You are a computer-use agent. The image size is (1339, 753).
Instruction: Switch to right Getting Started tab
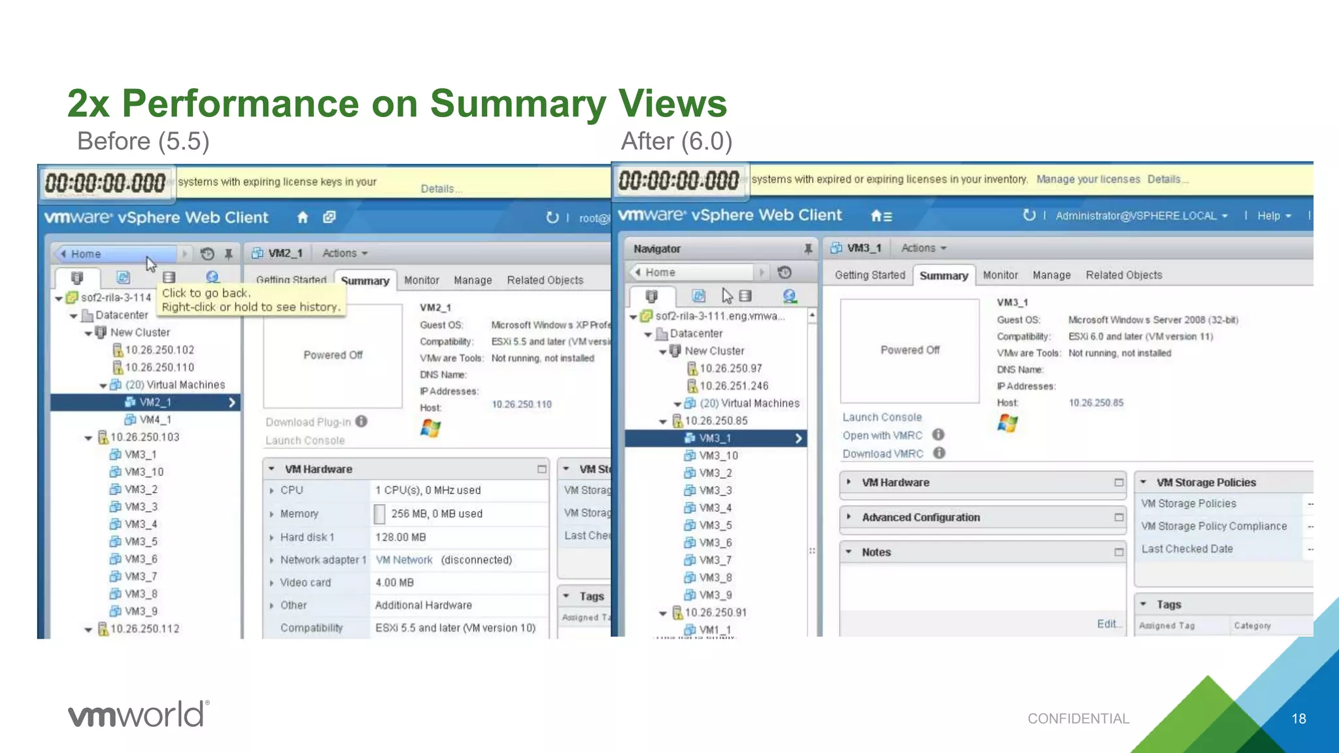pos(870,275)
